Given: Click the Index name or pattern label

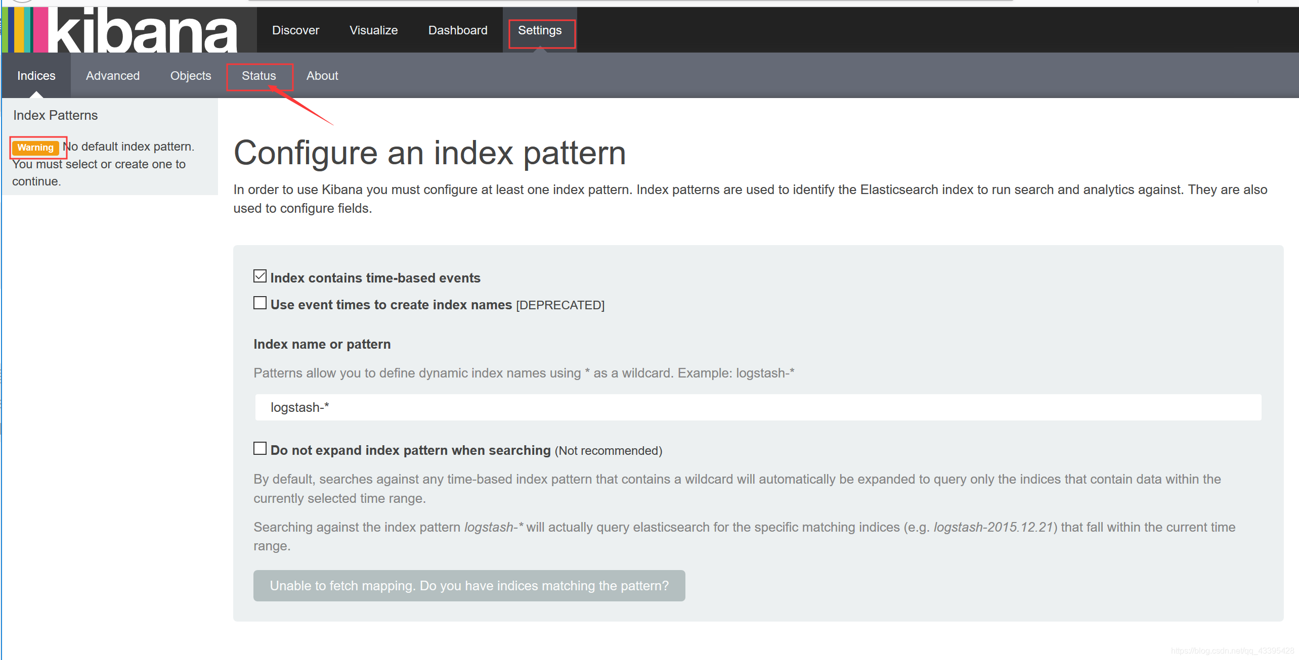Looking at the screenshot, I should click(322, 344).
